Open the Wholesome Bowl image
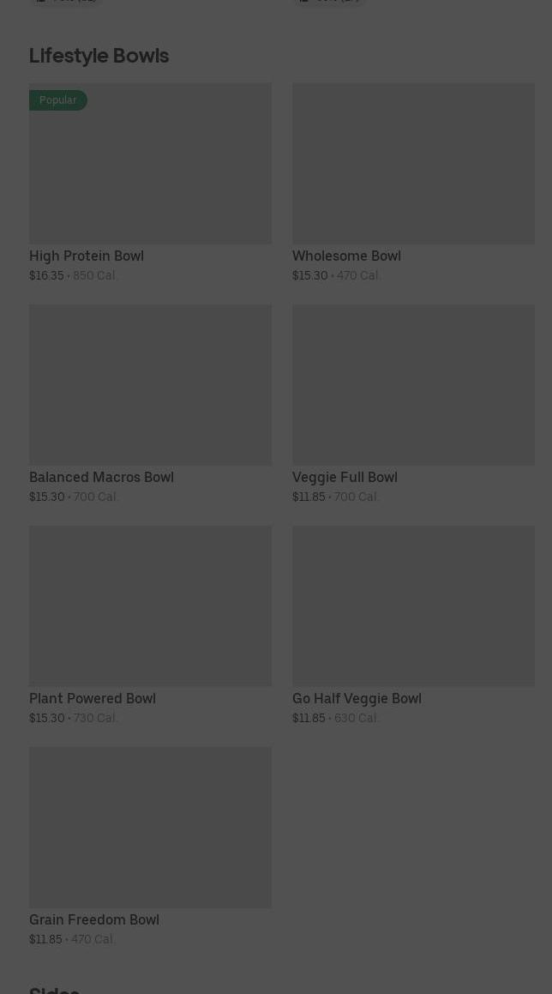Image resolution: width=552 pixels, height=994 pixels. click(413, 163)
